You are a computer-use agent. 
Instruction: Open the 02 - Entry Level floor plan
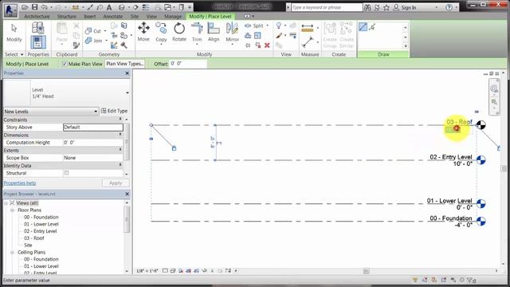coord(41,231)
